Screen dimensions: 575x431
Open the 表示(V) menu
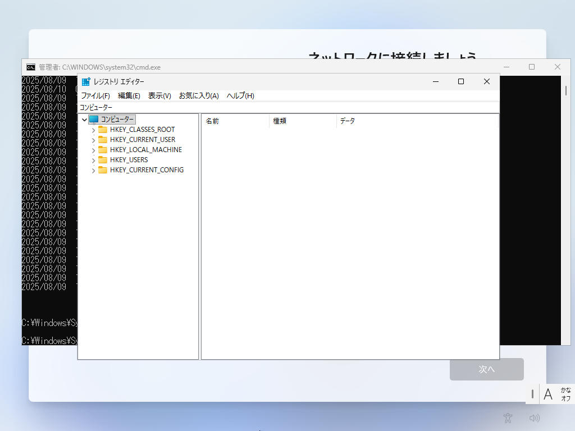(x=159, y=95)
